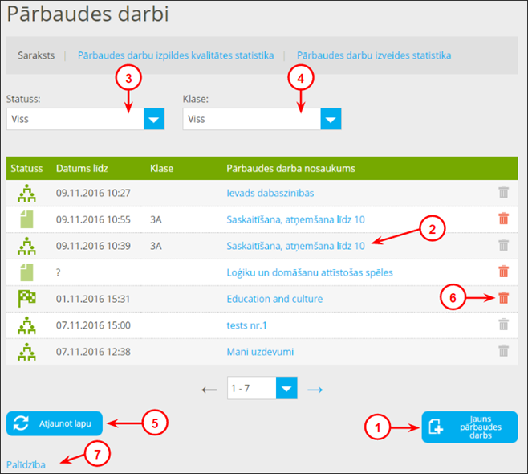Open the 1 - 7 page range dropdown
The image size is (528, 474).
coord(286,389)
